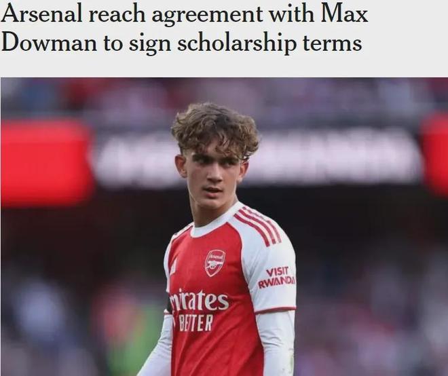Click the blurred red shape at the photo's right edge

[435, 154]
